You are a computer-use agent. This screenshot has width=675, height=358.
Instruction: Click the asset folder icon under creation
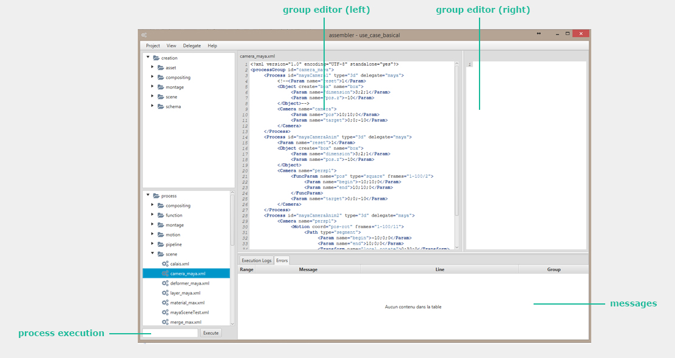pyautogui.click(x=161, y=68)
